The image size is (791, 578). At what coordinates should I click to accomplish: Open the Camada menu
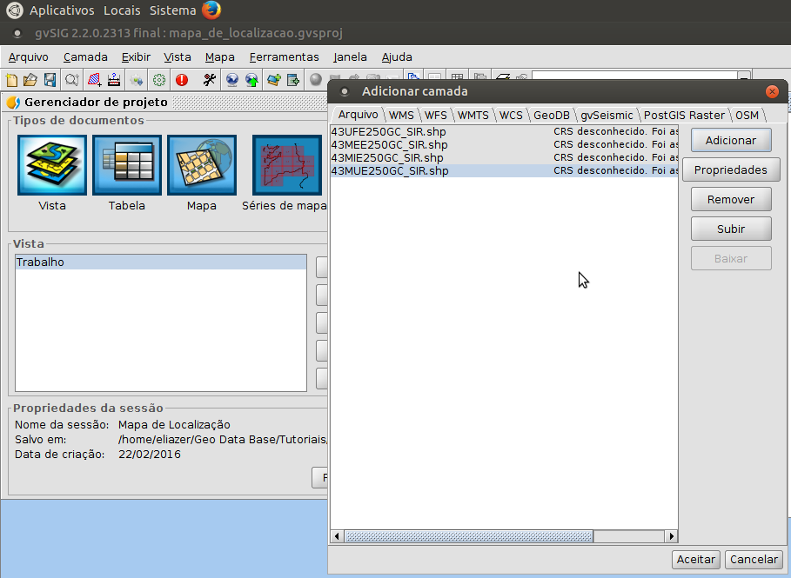point(85,57)
